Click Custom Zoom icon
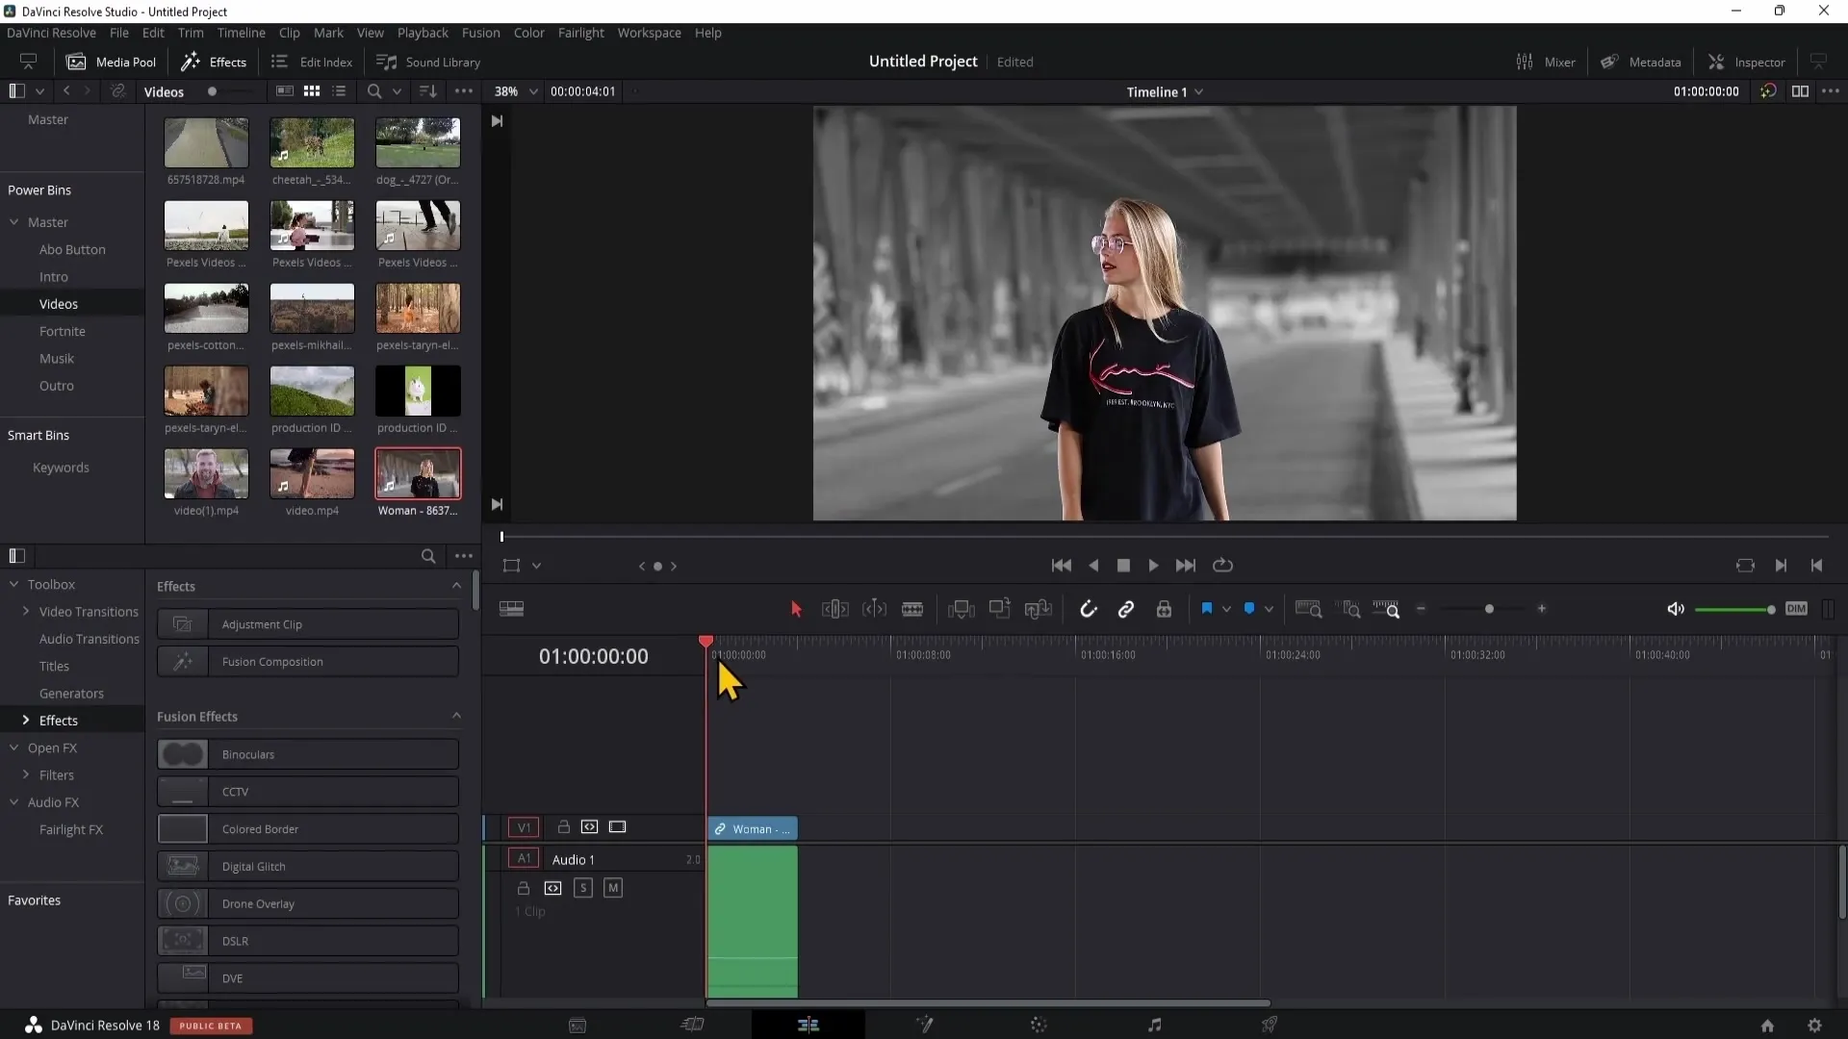The height and width of the screenshot is (1039, 1848). (x=1386, y=609)
